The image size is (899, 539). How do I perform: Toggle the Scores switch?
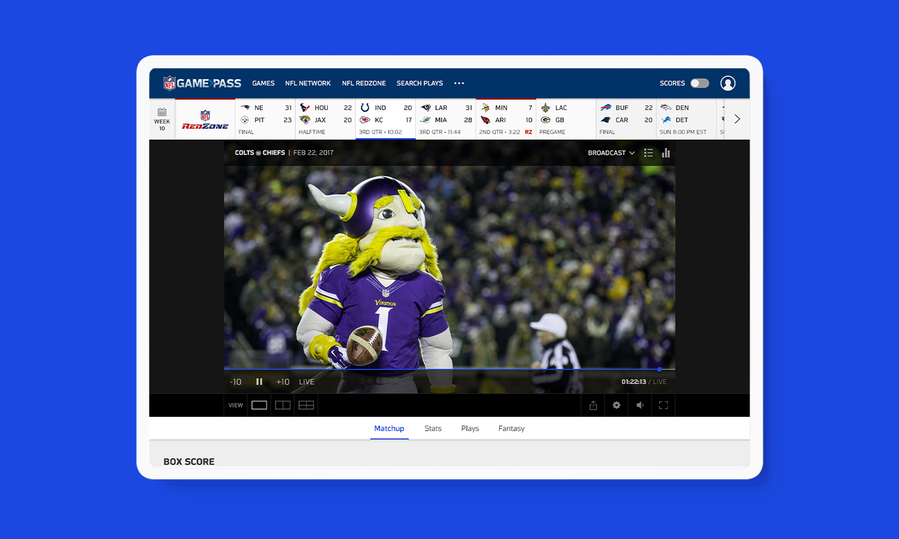point(699,83)
